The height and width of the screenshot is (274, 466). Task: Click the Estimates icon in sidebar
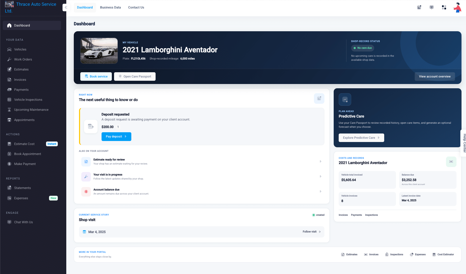coord(9,69)
